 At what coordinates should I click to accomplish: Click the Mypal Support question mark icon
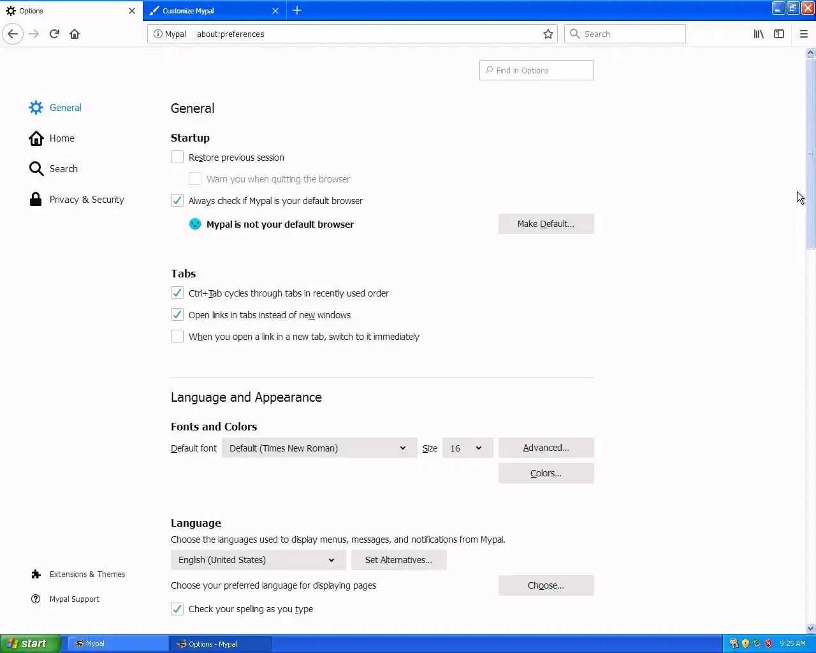tap(36, 599)
